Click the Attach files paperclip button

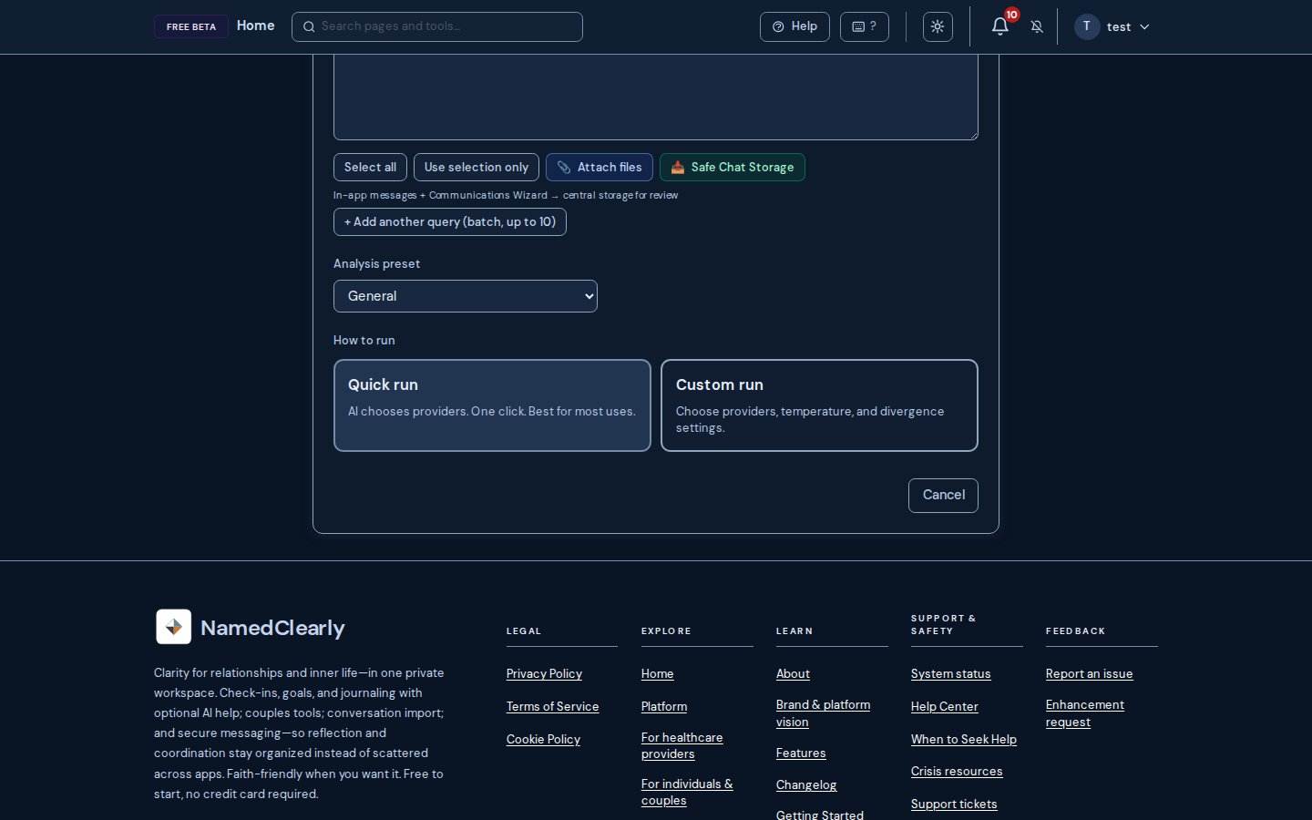[x=600, y=168]
